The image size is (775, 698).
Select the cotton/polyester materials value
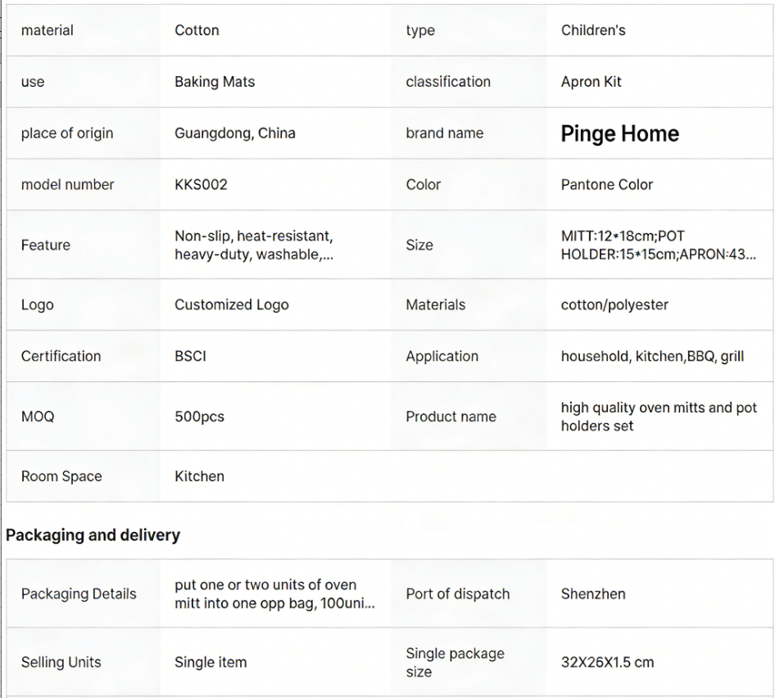point(614,304)
